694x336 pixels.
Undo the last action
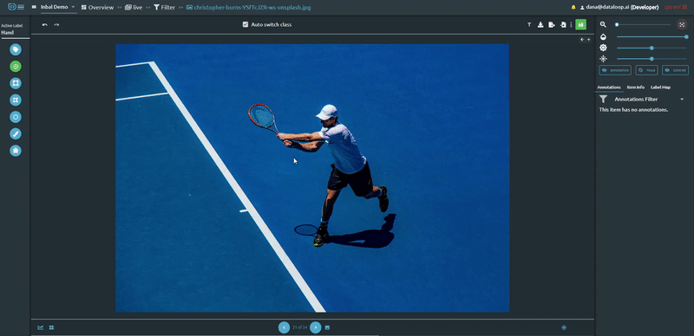[45, 25]
